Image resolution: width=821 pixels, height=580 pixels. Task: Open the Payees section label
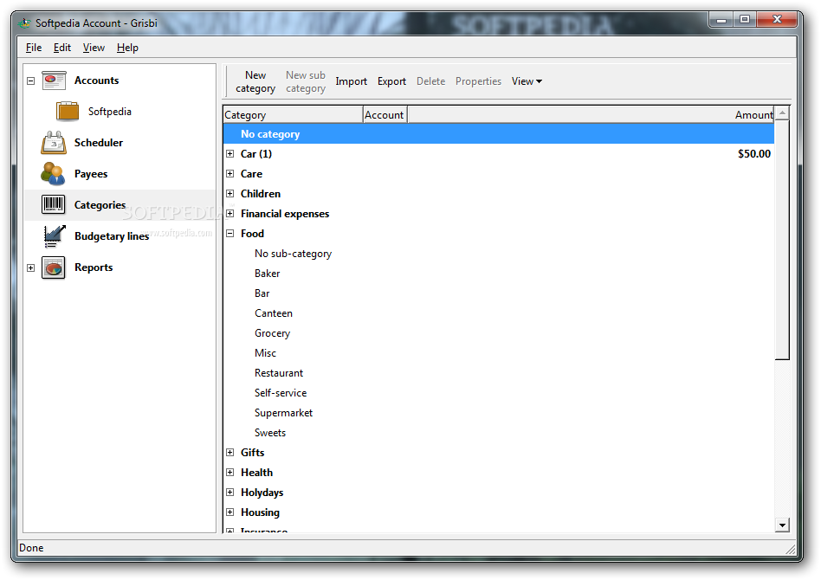pyautogui.click(x=91, y=174)
